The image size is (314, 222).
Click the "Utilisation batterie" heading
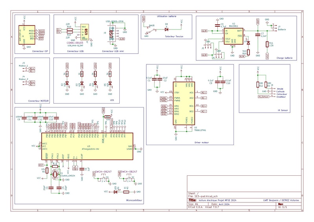(166, 16)
